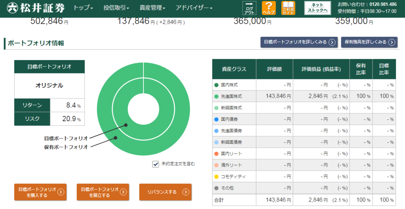Click その他 gray color dot
This screenshot has width=405, height=209.
(x=216, y=188)
